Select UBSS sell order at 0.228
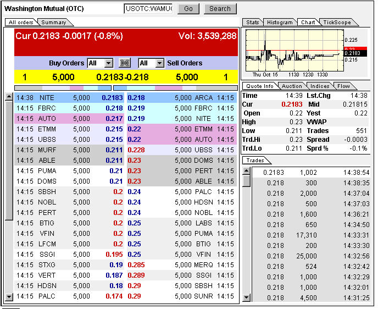This screenshot has width=378, height=309. [x=182, y=150]
